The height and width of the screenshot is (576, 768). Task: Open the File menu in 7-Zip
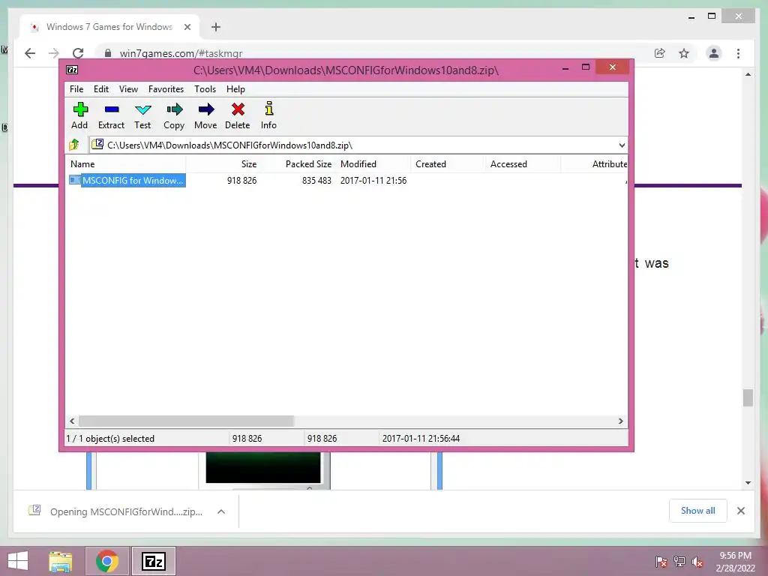pyautogui.click(x=76, y=89)
